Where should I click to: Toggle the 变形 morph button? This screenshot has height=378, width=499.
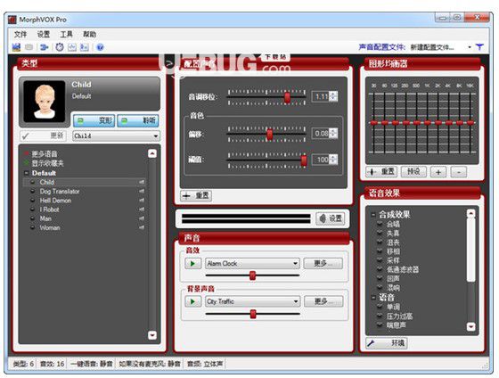coord(94,120)
